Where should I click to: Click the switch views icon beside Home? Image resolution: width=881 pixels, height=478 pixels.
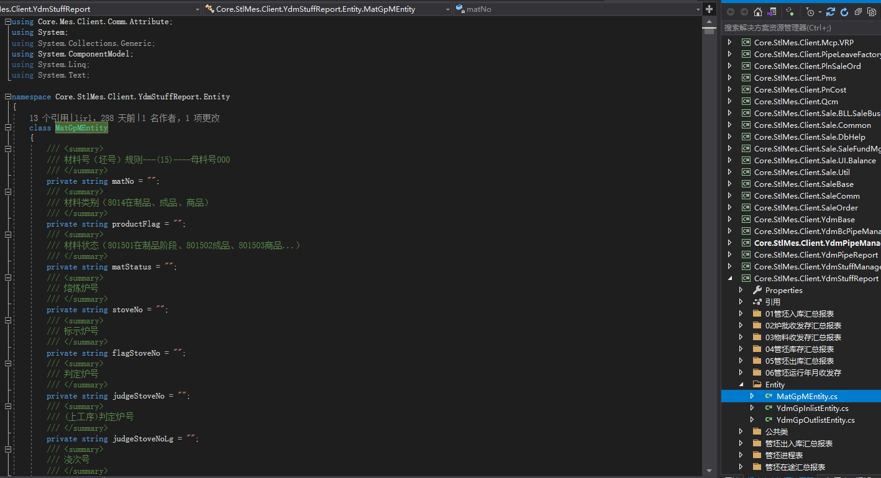772,12
